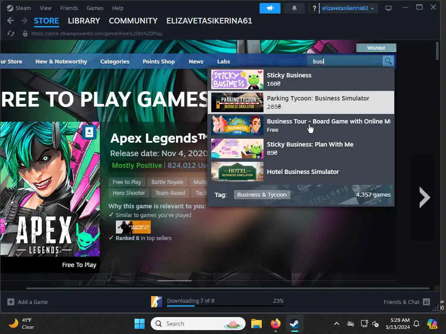Go forward with the right arrow
The image size is (446, 334).
(24, 20)
